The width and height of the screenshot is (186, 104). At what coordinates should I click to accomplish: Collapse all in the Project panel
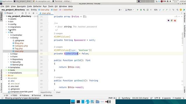click(29, 13)
